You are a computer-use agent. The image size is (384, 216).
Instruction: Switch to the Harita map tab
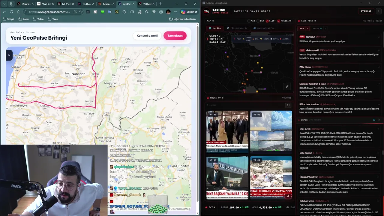click(215, 28)
